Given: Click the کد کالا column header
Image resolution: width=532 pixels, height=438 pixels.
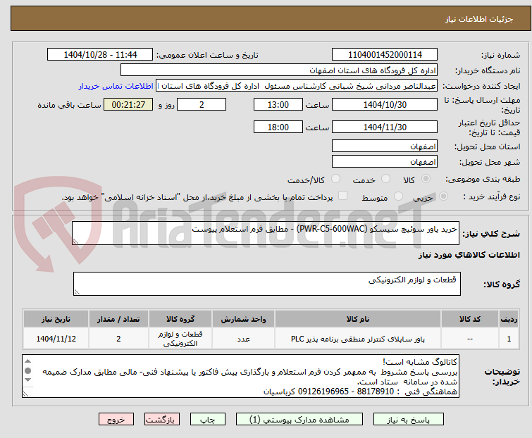Looking at the screenshot, I should click(x=469, y=319).
